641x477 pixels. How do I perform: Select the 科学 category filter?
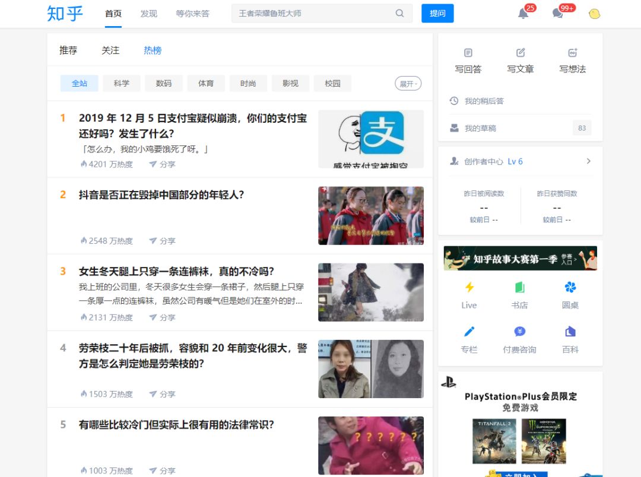(x=121, y=83)
